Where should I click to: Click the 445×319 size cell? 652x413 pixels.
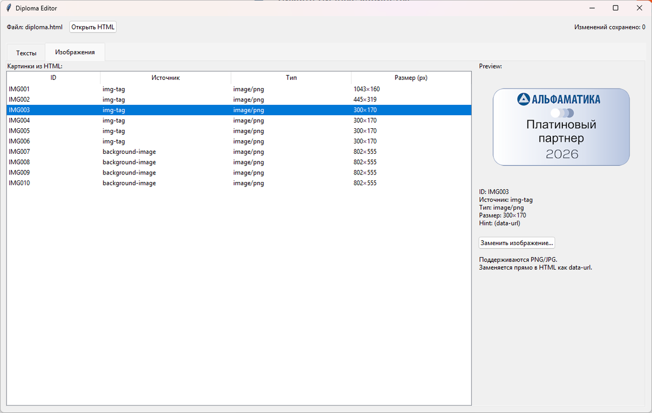(x=365, y=99)
